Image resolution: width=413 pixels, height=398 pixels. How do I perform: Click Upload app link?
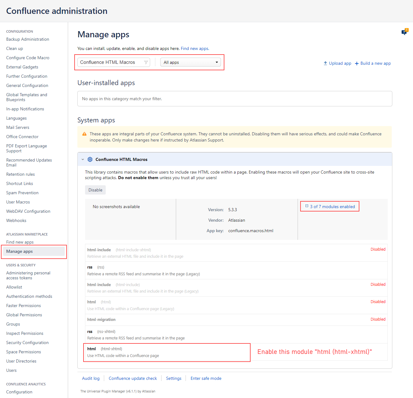point(337,63)
